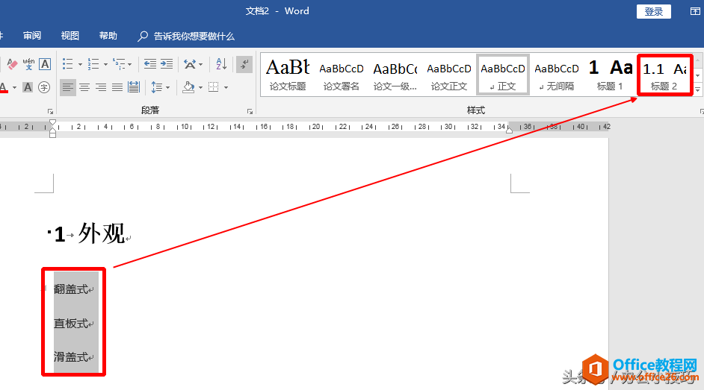Apply the 论文标题 style
The image size is (704, 390).
pyautogui.click(x=288, y=75)
